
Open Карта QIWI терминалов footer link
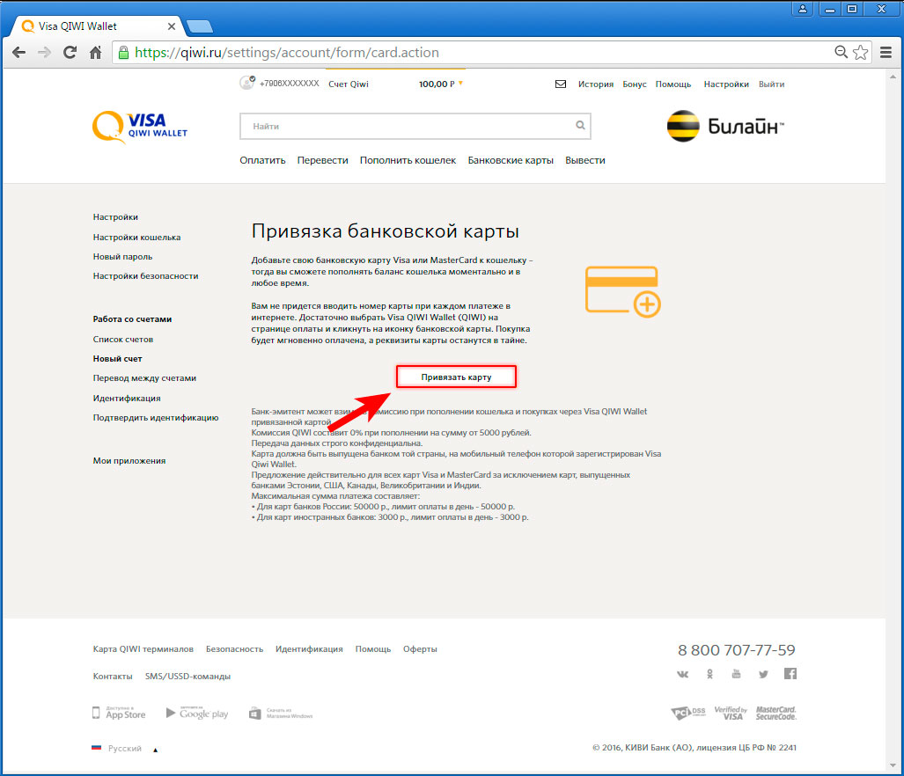(143, 648)
